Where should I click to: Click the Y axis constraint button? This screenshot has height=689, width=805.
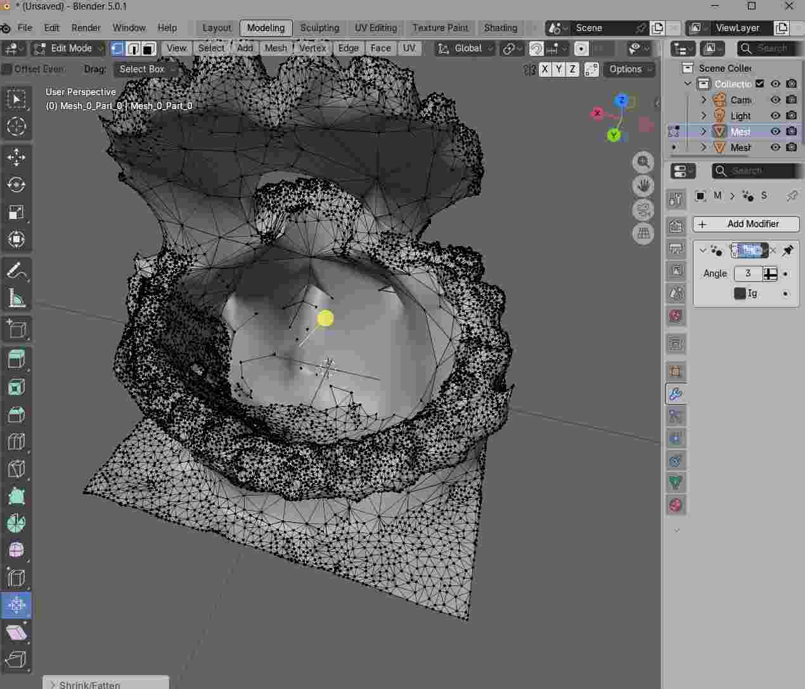coord(558,70)
